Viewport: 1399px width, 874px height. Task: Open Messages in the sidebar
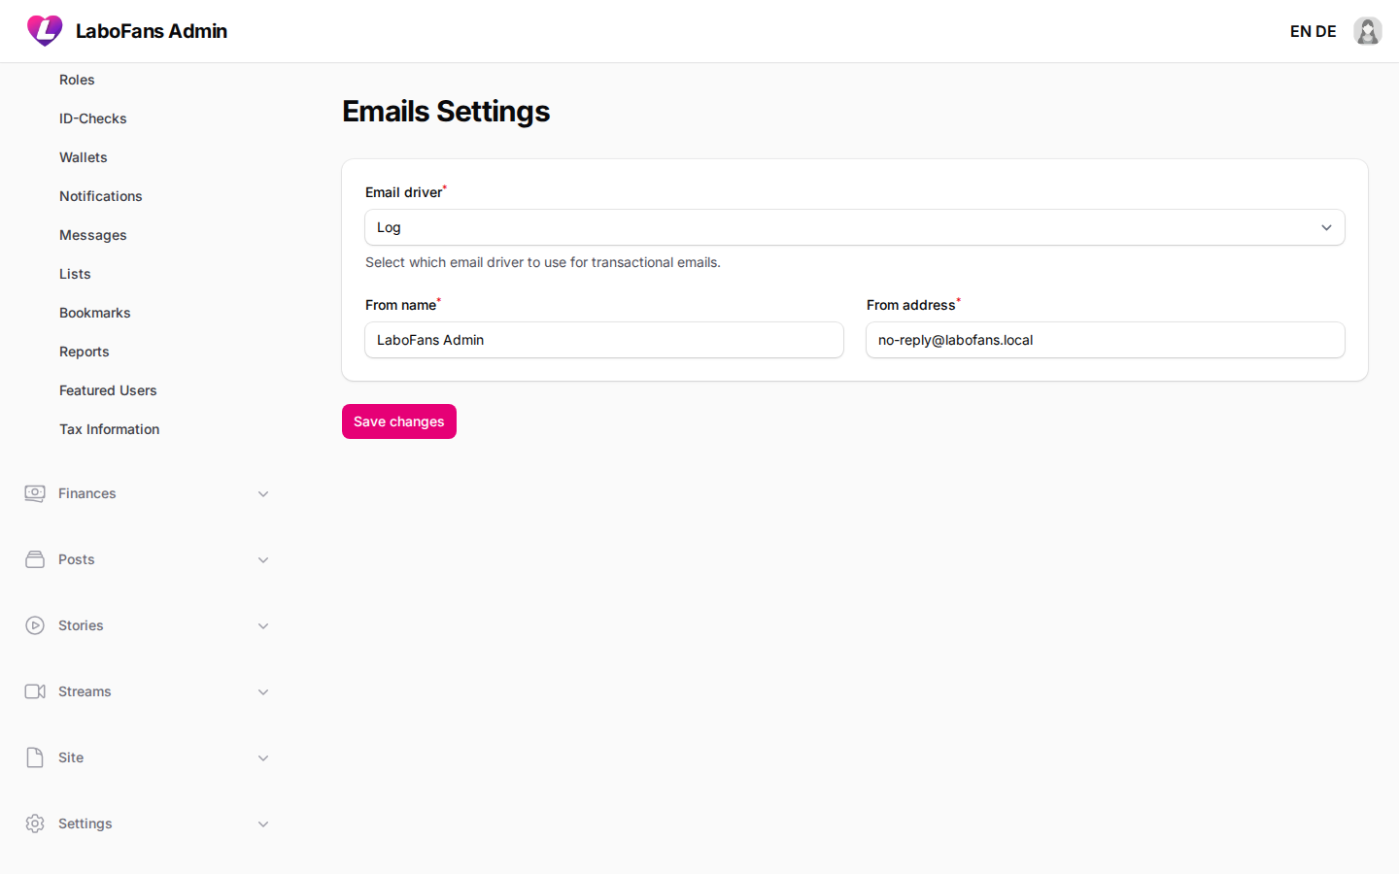pyautogui.click(x=93, y=235)
